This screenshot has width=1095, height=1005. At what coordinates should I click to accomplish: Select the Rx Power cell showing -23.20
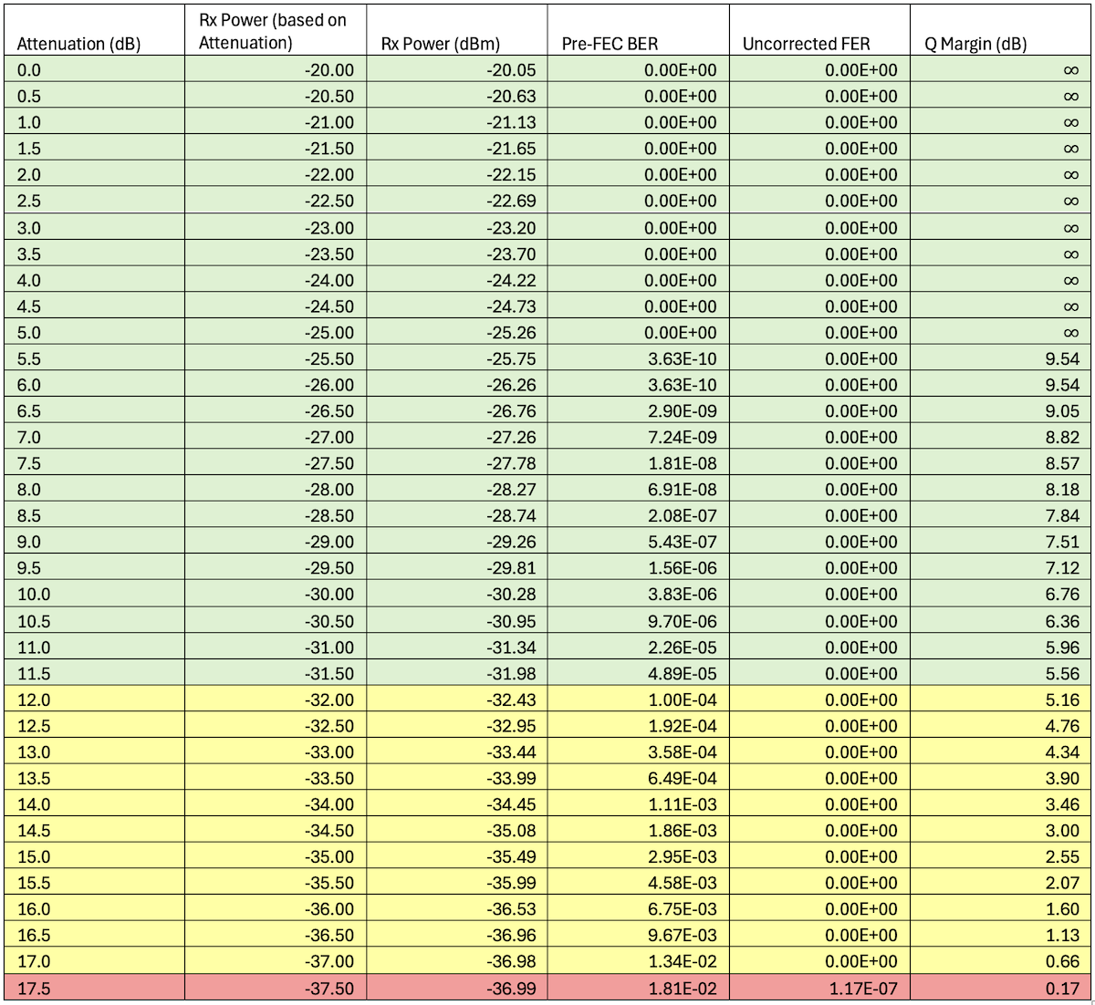coord(457,227)
